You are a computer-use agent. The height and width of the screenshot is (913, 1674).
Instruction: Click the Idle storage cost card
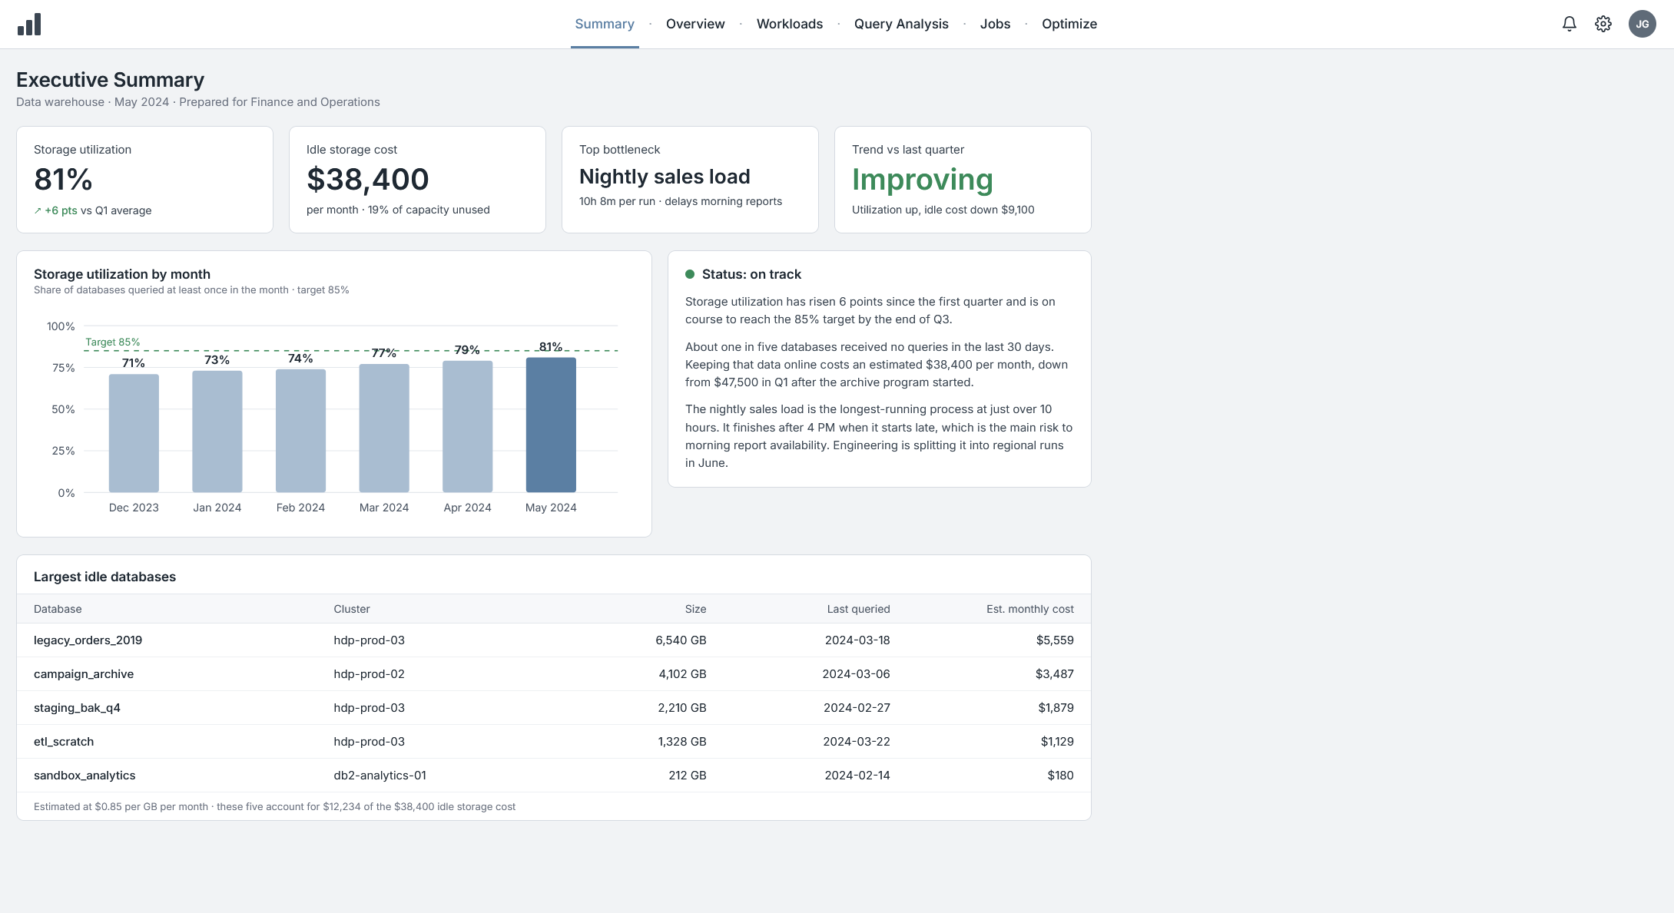[417, 180]
